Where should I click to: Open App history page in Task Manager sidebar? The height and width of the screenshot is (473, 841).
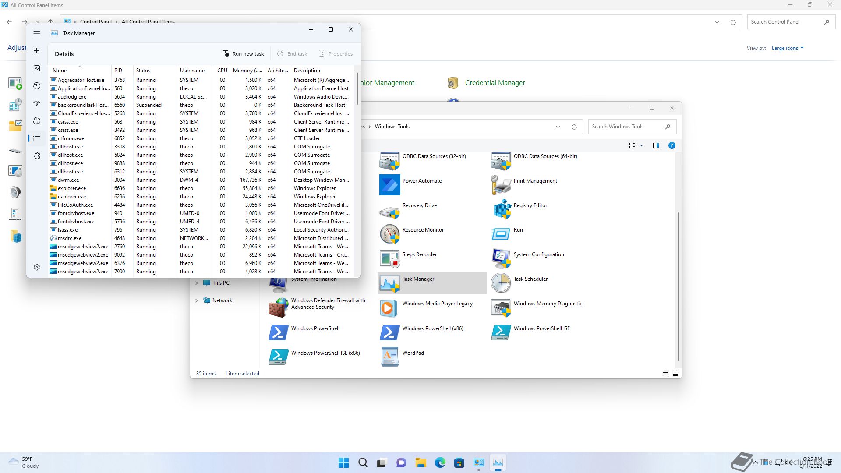[37, 86]
